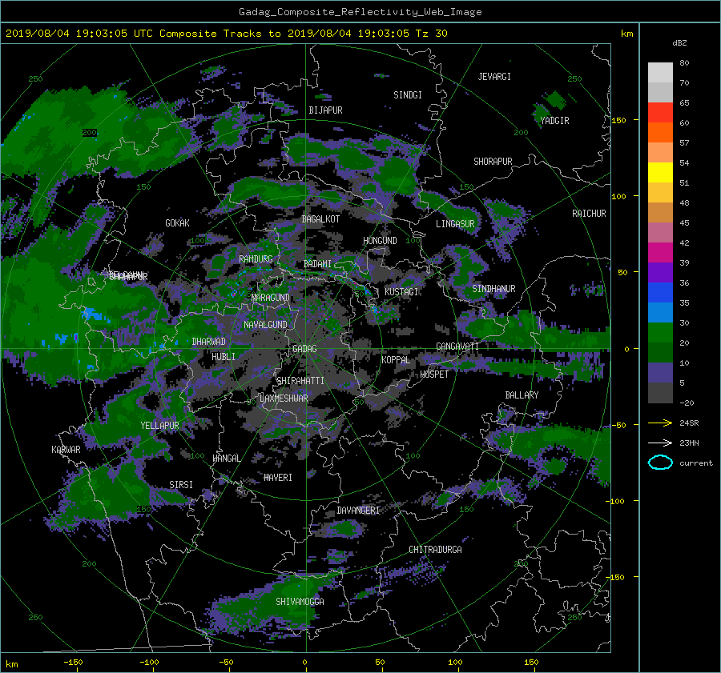Click the CHITRADURGA city label
This screenshot has width=721, height=673.
coord(435,550)
